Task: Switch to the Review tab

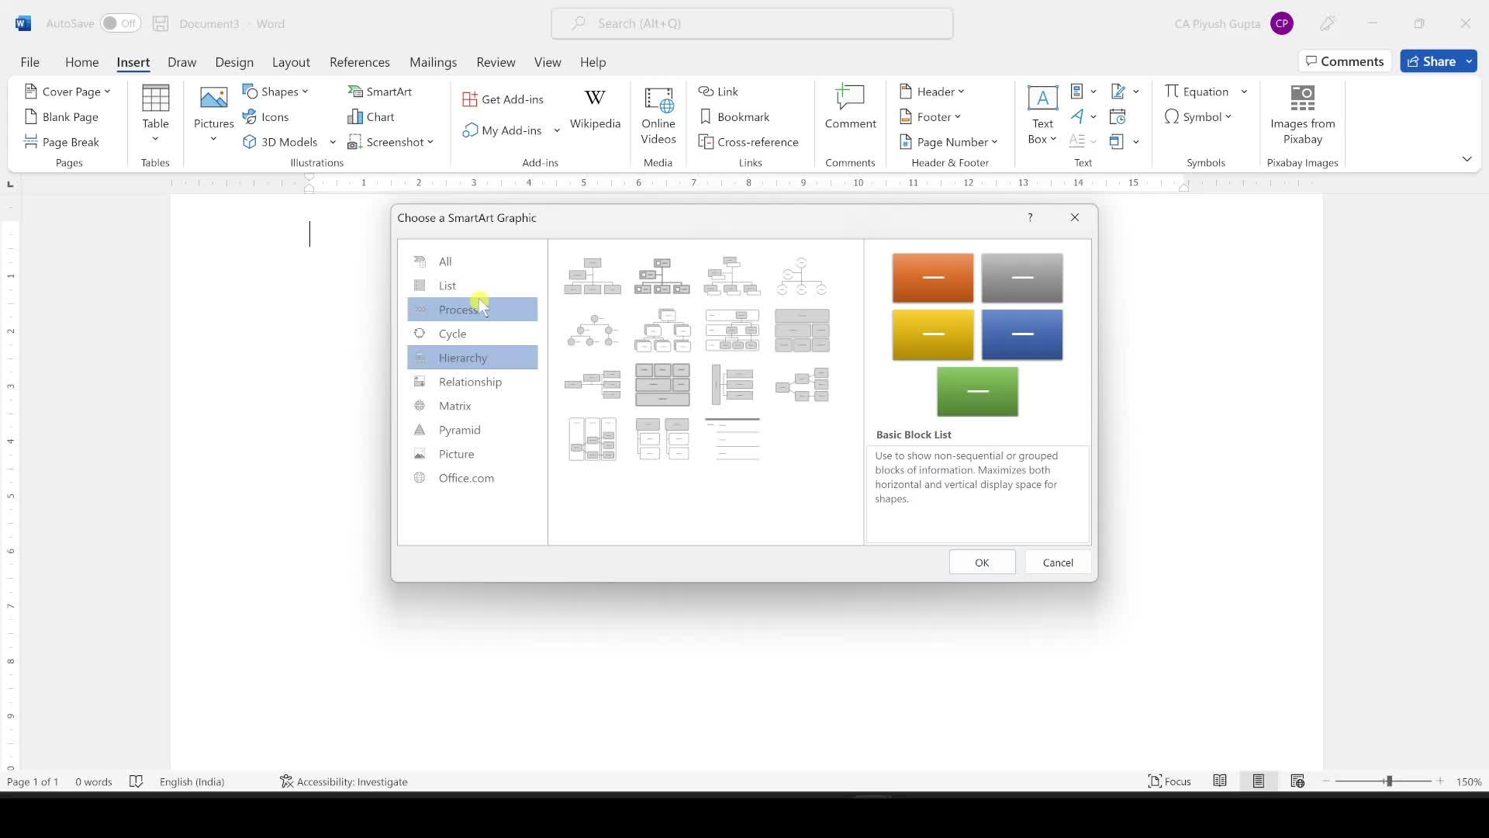Action: (496, 62)
